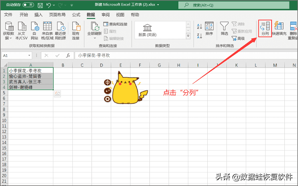Click the 来自表格/区域 icon
Viewport: 298px width, 186px height.
click(47, 31)
